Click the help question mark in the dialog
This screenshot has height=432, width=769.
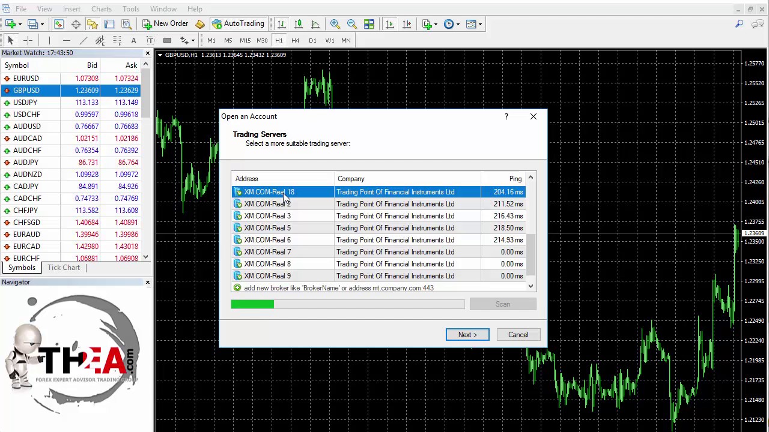[506, 116]
